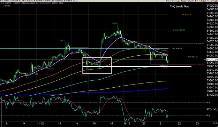Click the green 'LII High' level label
218x127 pixels.
click(179, 30)
